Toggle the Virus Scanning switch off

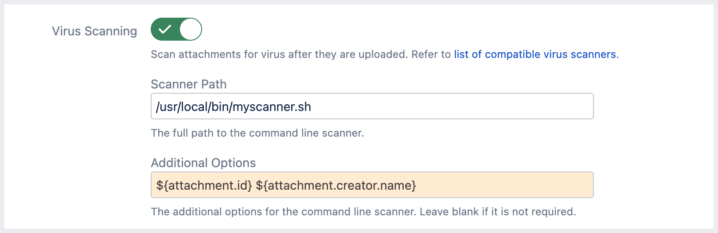[176, 30]
